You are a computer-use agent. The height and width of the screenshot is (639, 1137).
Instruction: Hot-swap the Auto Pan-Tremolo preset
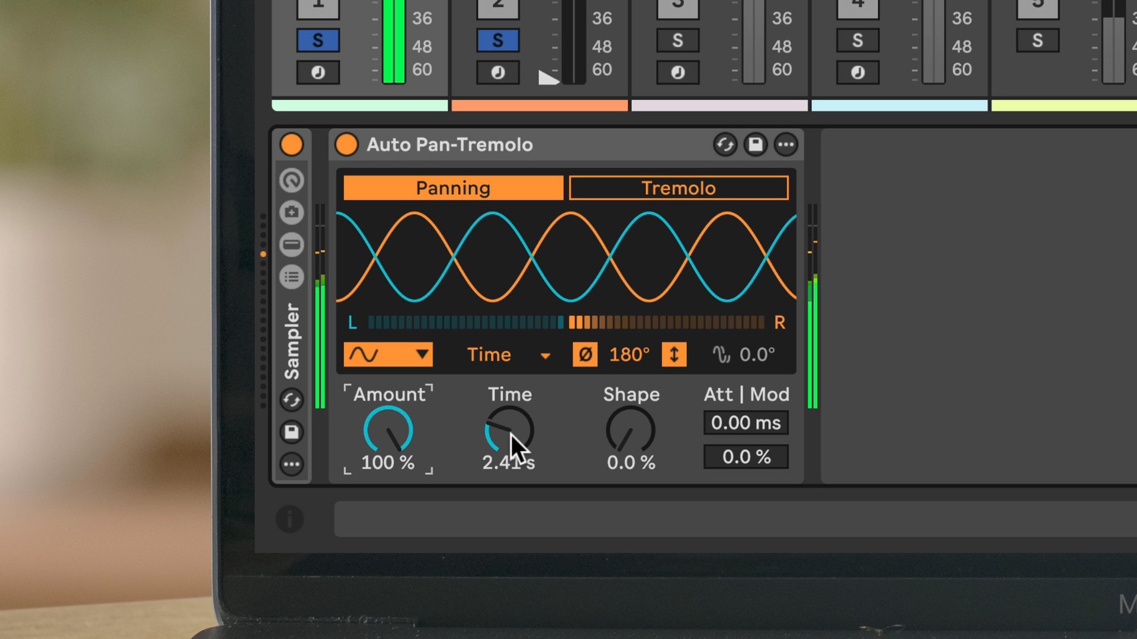725,144
